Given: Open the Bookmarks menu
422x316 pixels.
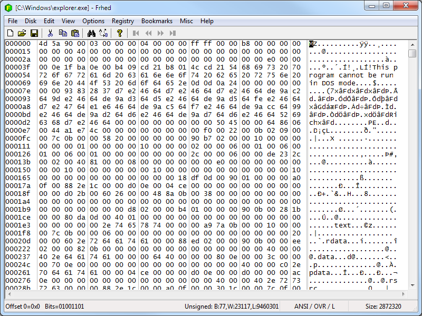Looking at the screenshot, I should point(157,21).
